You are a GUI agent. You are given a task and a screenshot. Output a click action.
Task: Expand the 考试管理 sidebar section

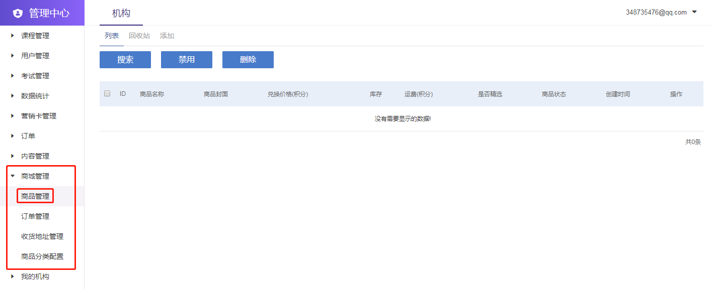pos(35,76)
